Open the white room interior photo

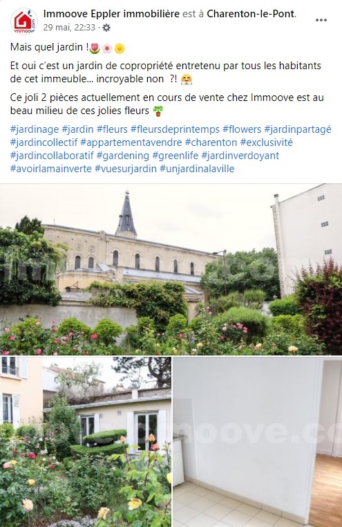(258, 442)
